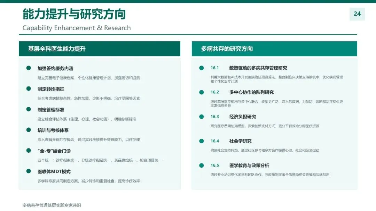Click the green bullet beside 16.5
Screen dimensions: 376x211
[x=202, y=165]
